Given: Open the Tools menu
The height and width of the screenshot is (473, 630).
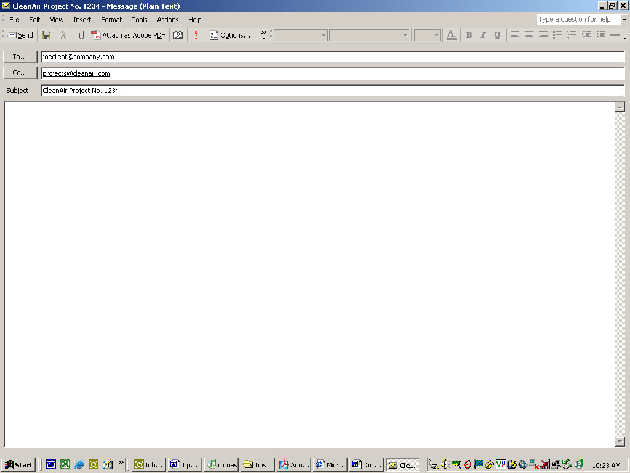Looking at the screenshot, I should coord(140,20).
